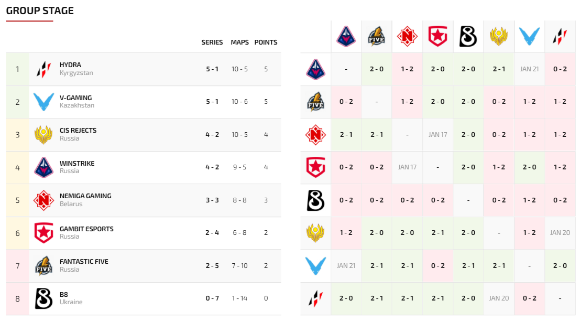Screen dimensions: 580x322
Task: Click V-Gaming logo in the standings list
Action: (x=43, y=102)
